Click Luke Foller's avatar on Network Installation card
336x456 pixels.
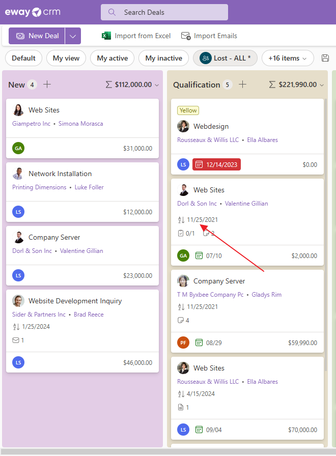pyautogui.click(x=18, y=174)
